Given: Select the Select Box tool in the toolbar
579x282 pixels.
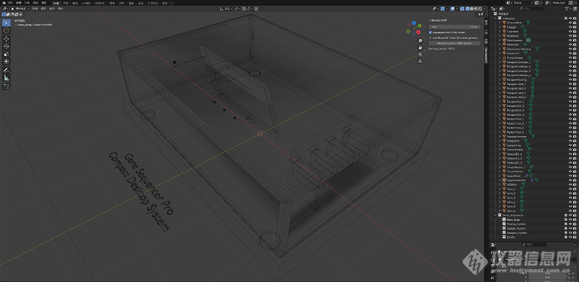Looking at the screenshot, I should 6,22.
